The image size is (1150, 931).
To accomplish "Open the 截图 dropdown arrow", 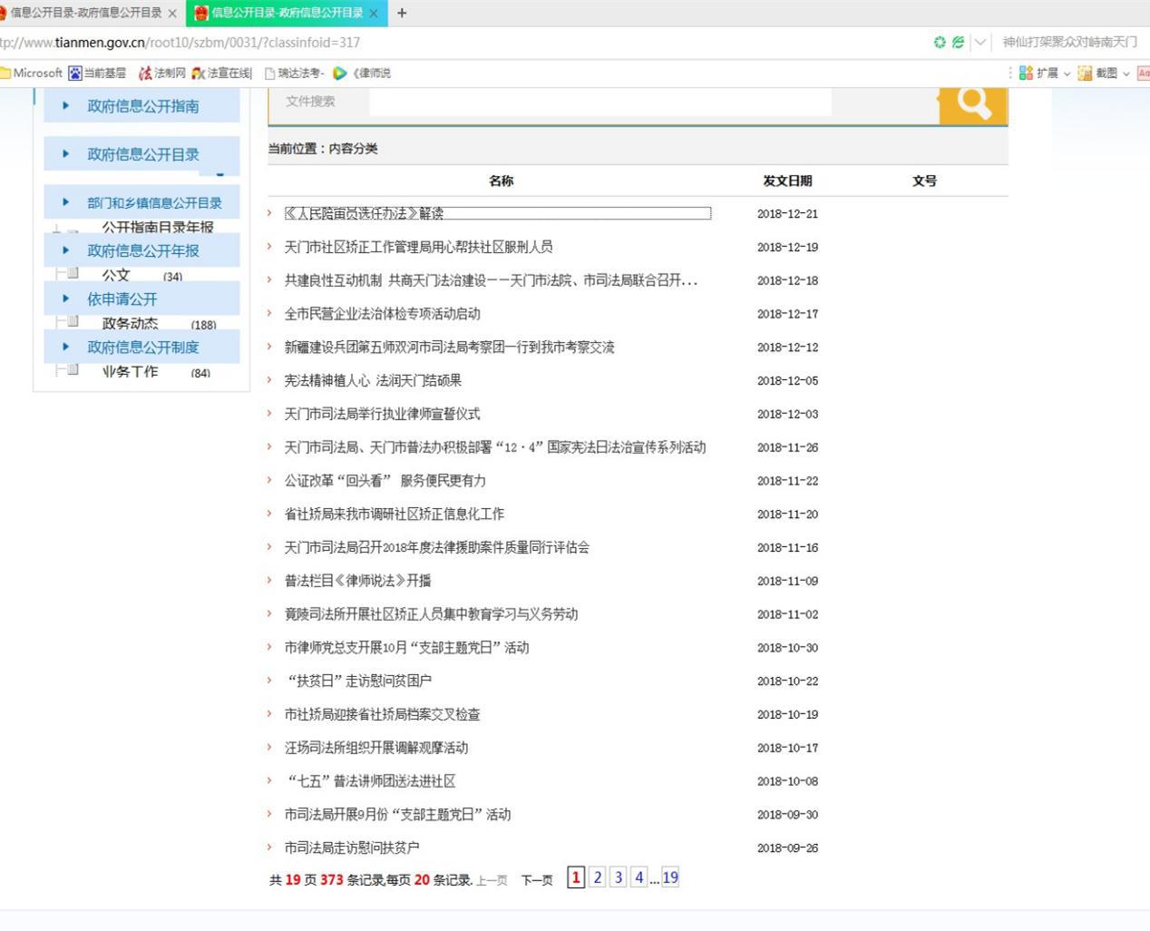I will [1126, 73].
